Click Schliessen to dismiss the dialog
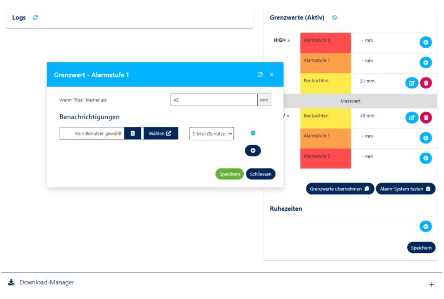444x299 pixels. pos(260,174)
